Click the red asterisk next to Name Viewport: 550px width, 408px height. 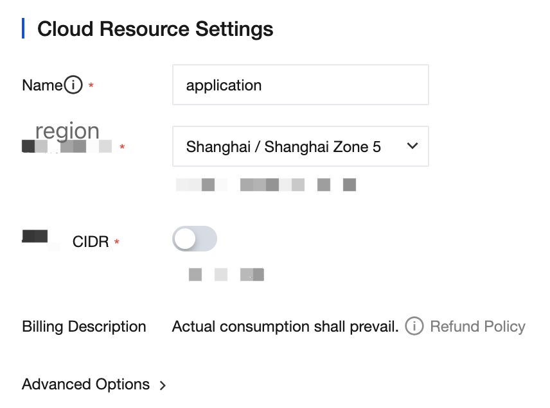[91, 86]
